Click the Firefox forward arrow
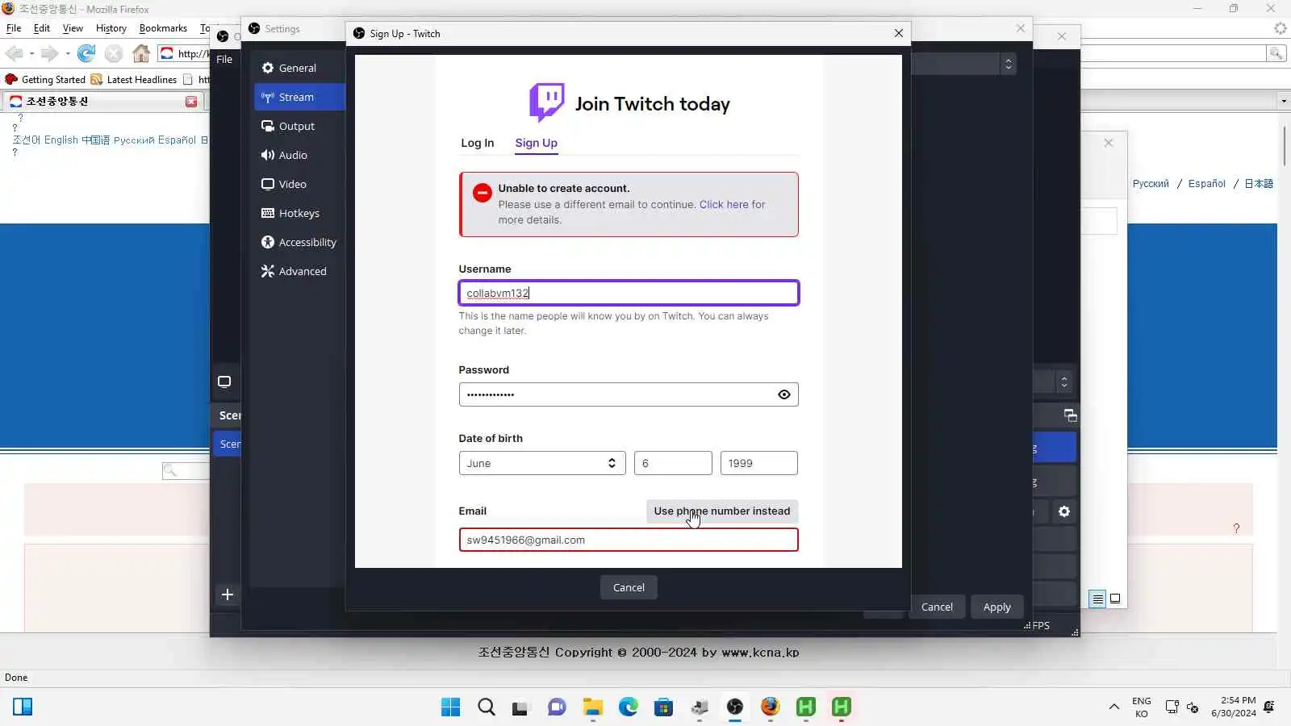This screenshot has width=1291, height=726. pyautogui.click(x=50, y=53)
